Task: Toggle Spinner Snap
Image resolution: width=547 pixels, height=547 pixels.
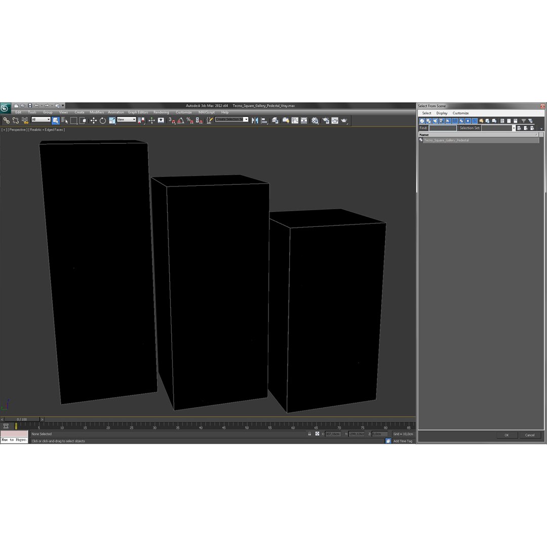Action: pos(199,121)
